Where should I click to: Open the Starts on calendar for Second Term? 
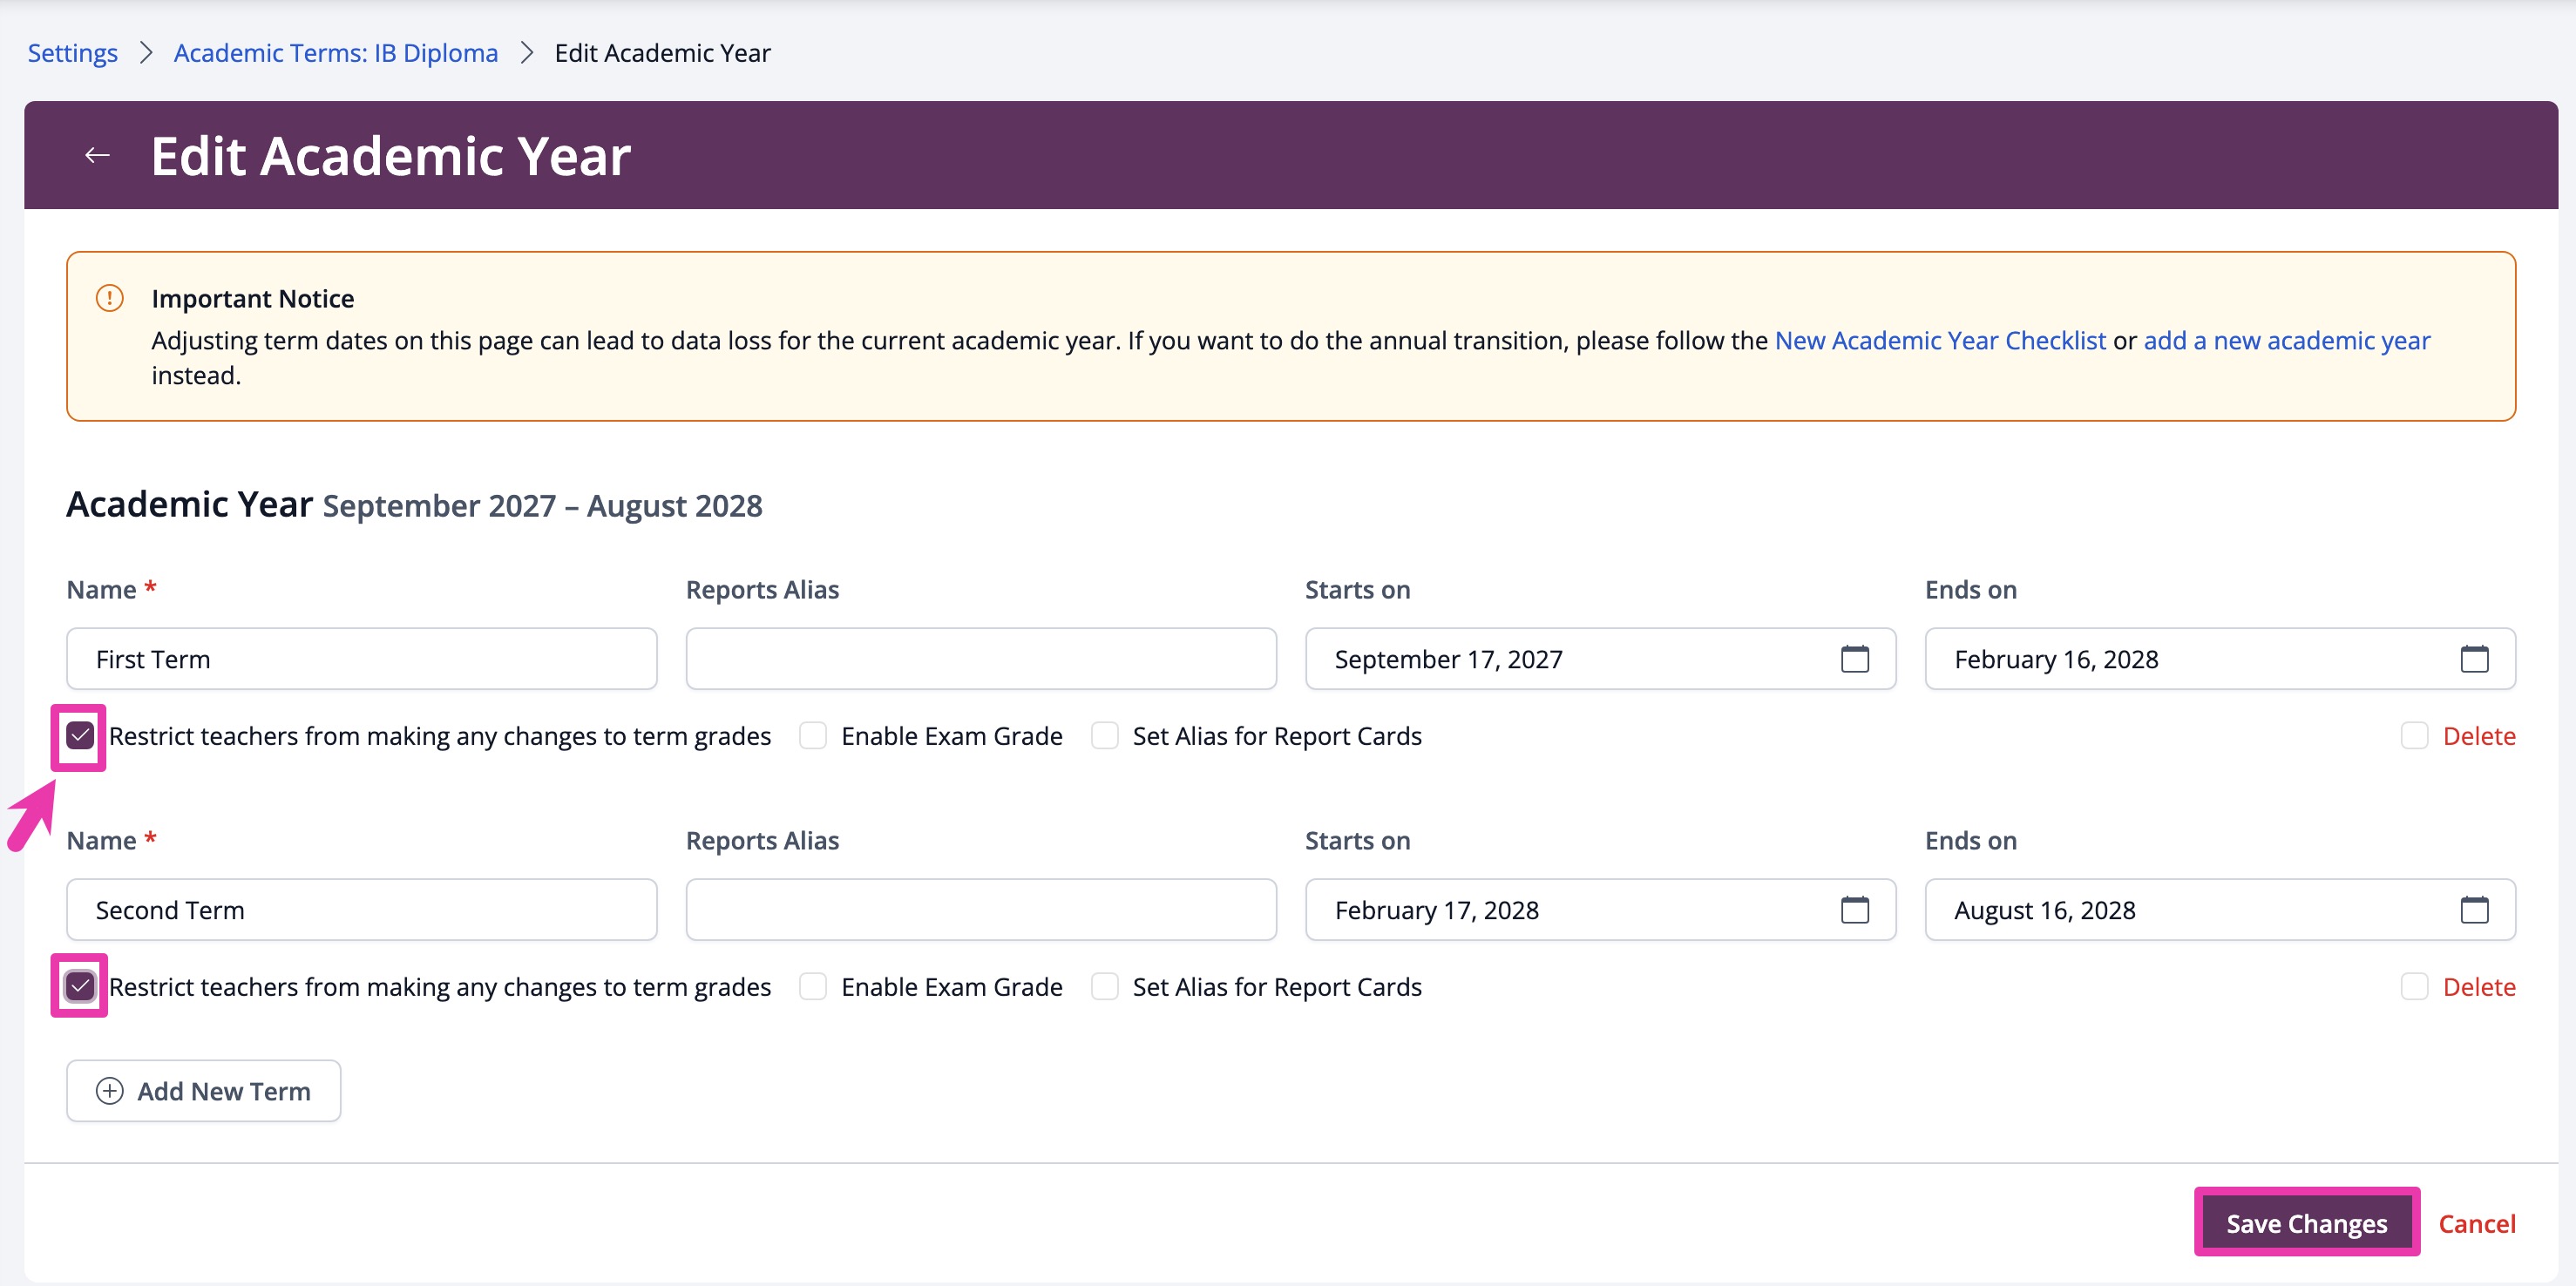click(1857, 910)
